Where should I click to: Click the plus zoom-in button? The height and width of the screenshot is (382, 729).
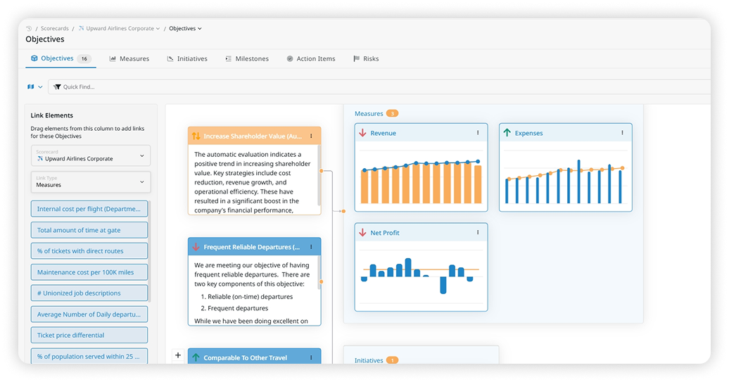(178, 355)
